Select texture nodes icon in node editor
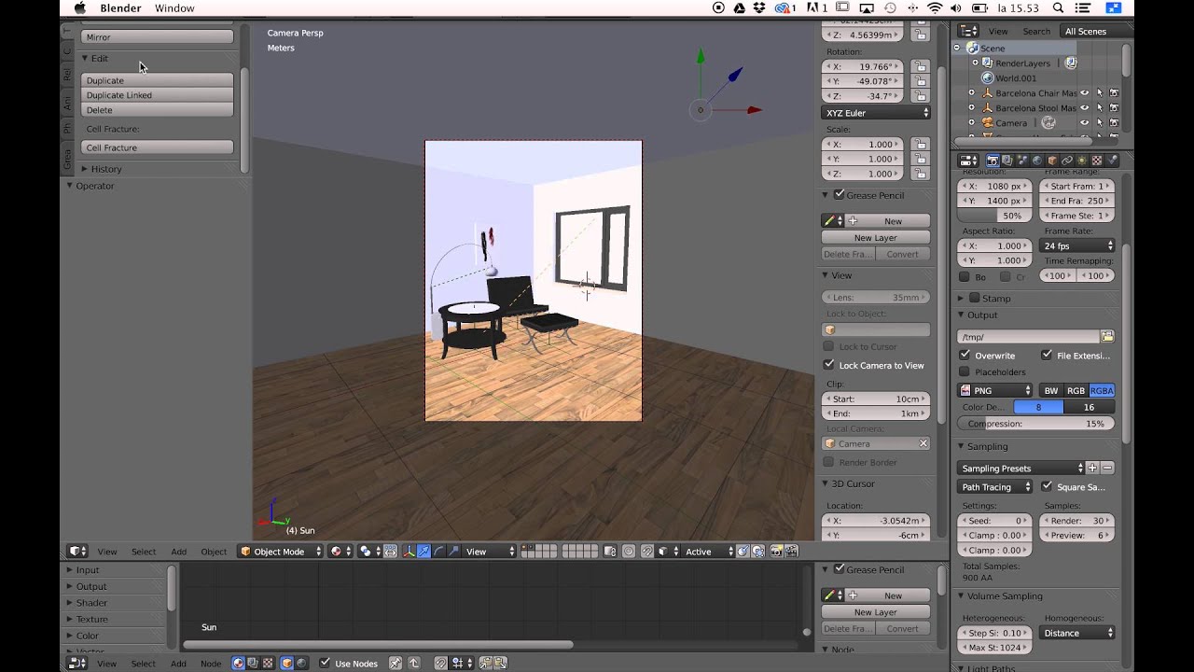1194x672 pixels. point(268,663)
